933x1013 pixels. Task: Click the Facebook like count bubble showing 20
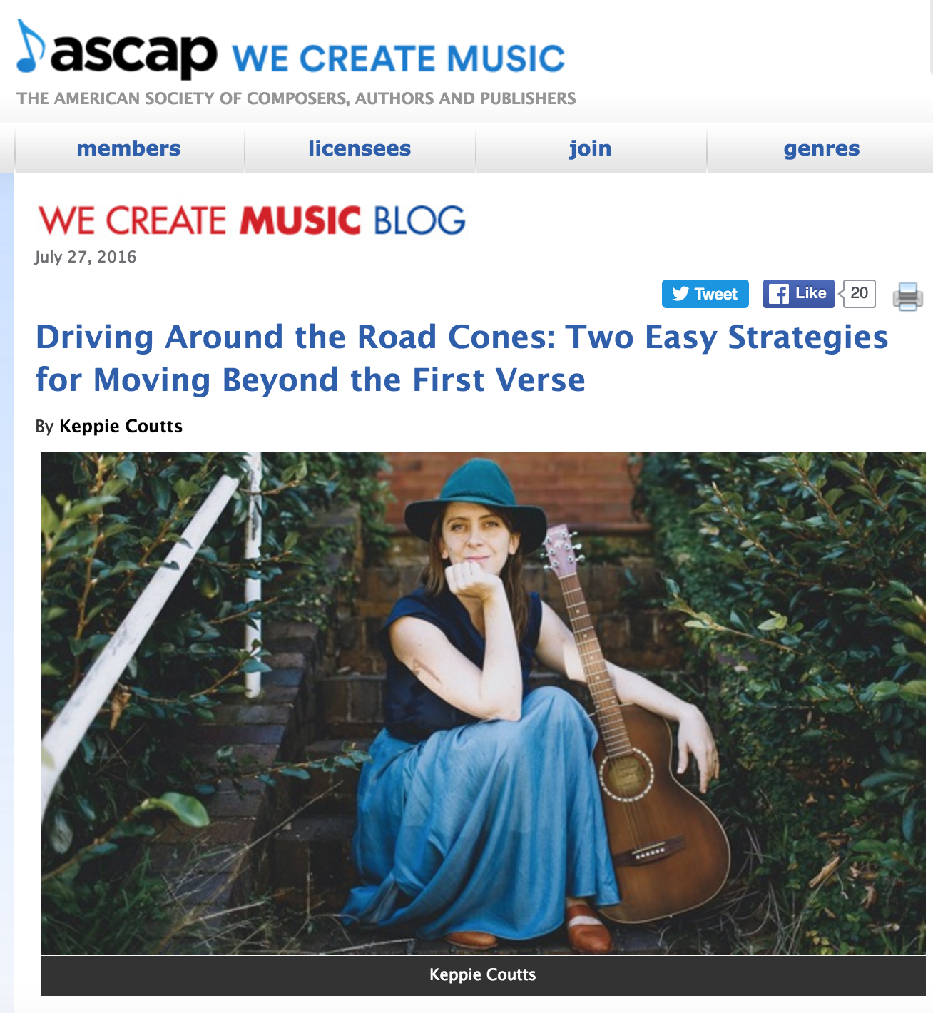click(859, 293)
